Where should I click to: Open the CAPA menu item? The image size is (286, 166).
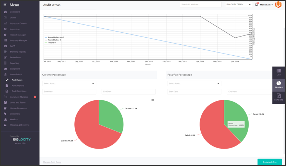[x=12, y=46]
